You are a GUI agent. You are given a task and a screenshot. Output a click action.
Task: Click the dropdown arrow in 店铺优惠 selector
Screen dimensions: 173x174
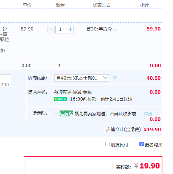(105, 78)
